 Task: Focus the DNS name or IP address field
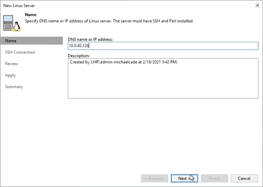162,46
